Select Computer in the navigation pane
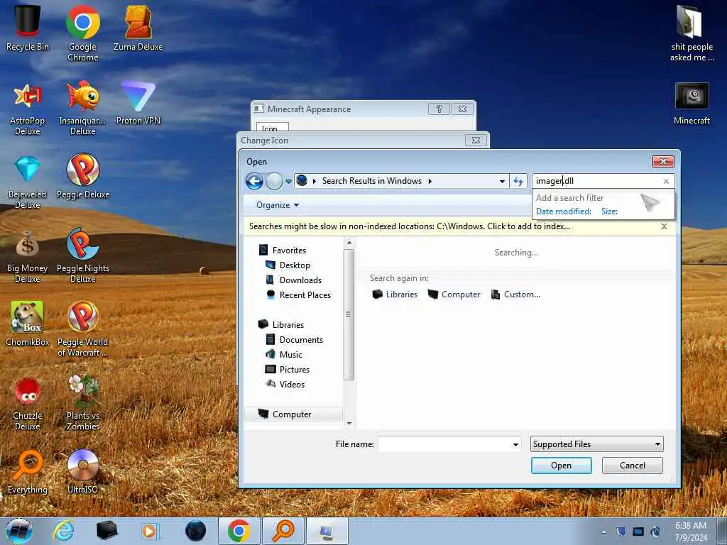The width and height of the screenshot is (727, 545). pyautogui.click(x=294, y=414)
